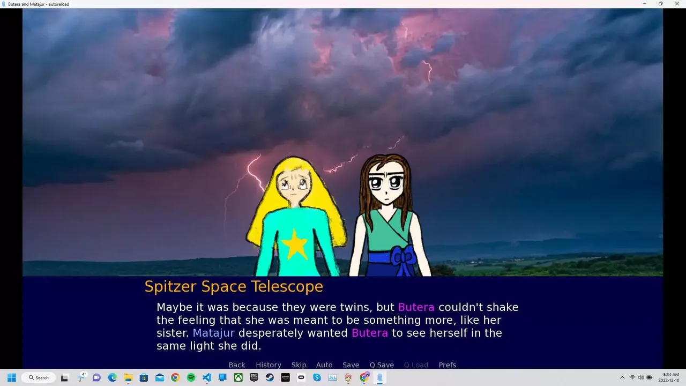
Task: Toggle Auto-advance for dialogue
Action: [324, 365]
